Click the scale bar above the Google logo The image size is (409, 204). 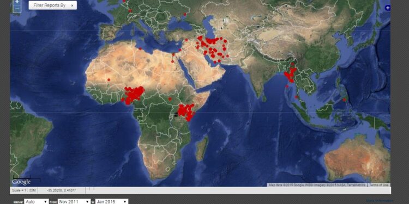tap(27, 178)
